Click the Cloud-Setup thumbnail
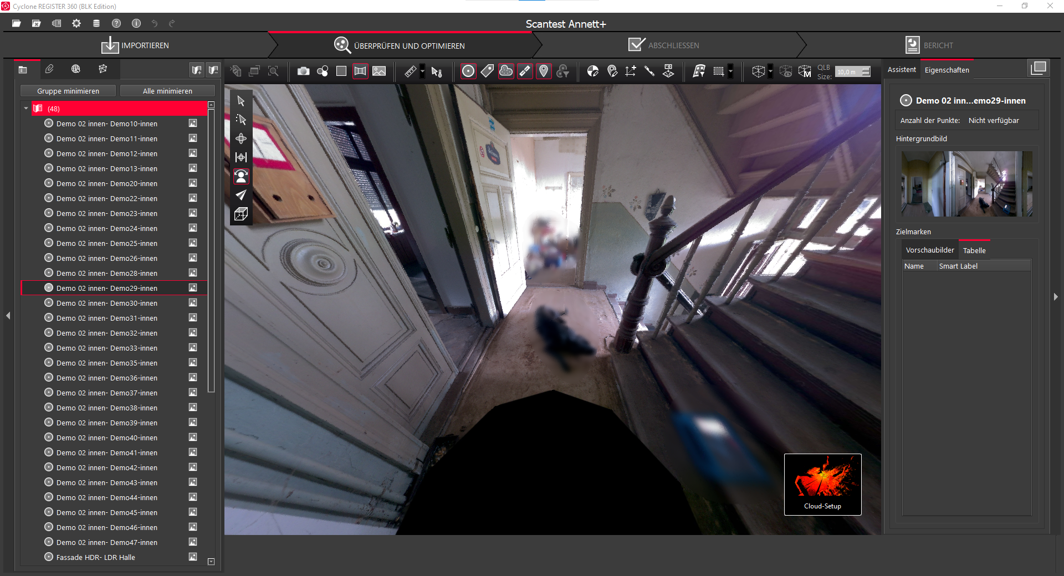Viewport: 1064px width, 576px height. tap(823, 485)
